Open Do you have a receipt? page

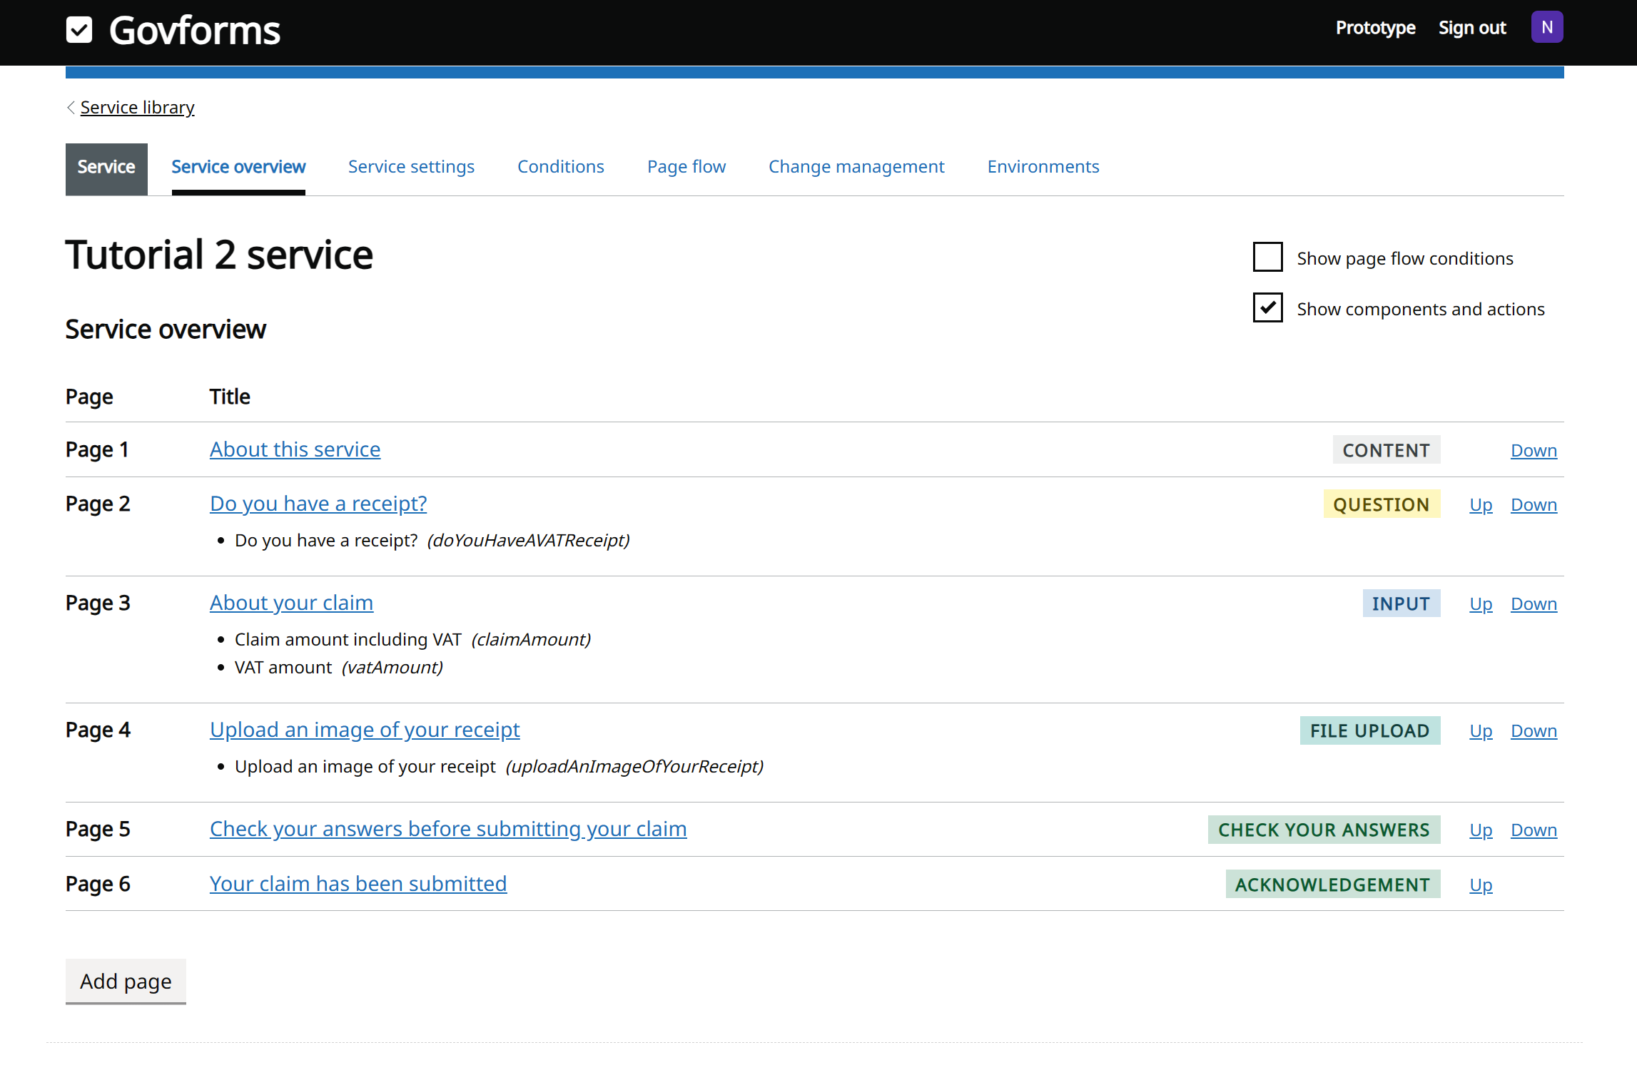click(x=318, y=504)
